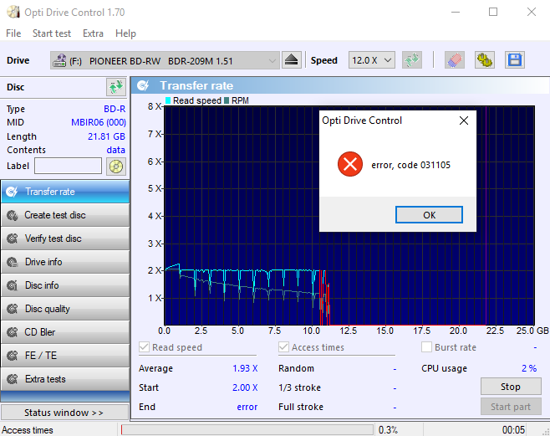
Task: Click the disc Label input field
Action: tap(68, 166)
